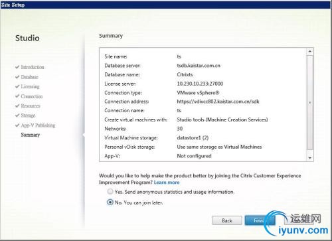The image size is (332, 241).
Task: Click the checkmark icon beside Connection
Action: 17,96
